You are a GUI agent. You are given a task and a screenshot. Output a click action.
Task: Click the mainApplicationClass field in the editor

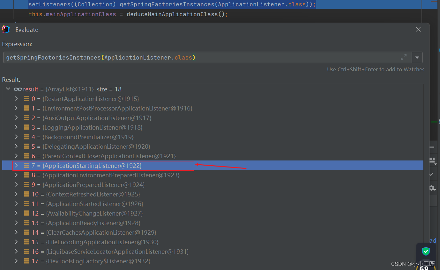click(81, 14)
